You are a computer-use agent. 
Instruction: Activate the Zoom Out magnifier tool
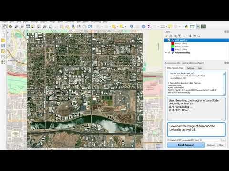[22, 27]
